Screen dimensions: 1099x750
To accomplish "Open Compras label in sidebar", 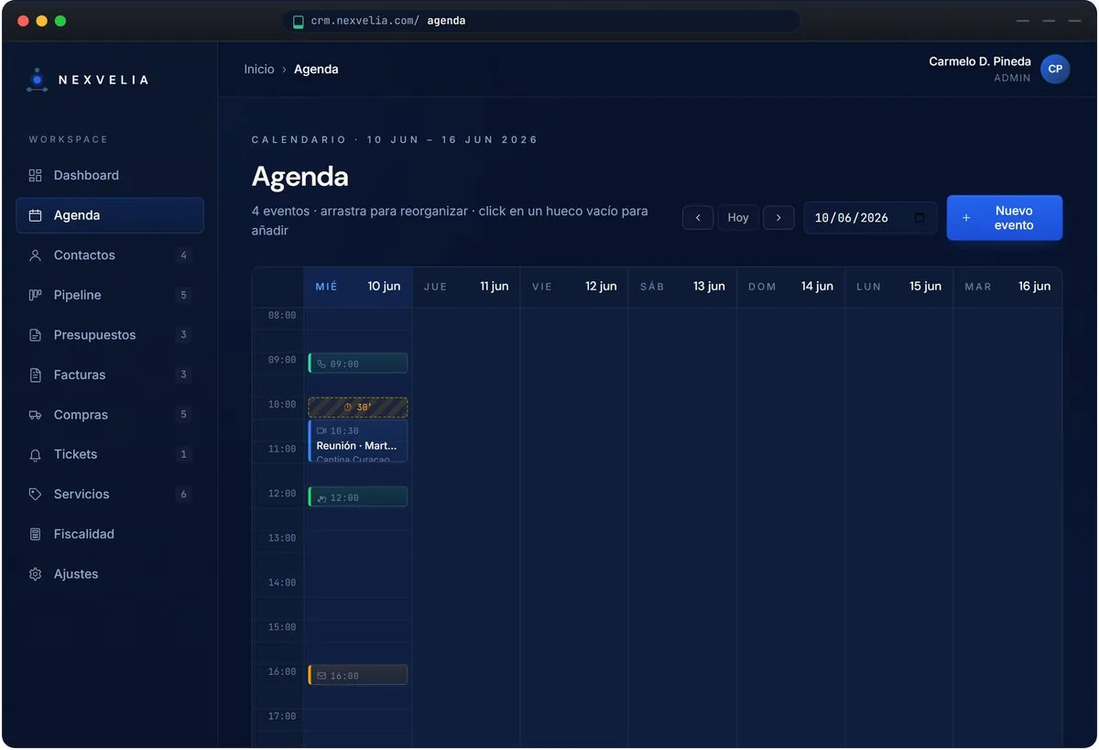I will 81,415.
